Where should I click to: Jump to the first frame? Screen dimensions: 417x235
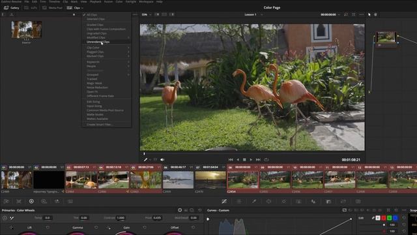(x=231, y=159)
